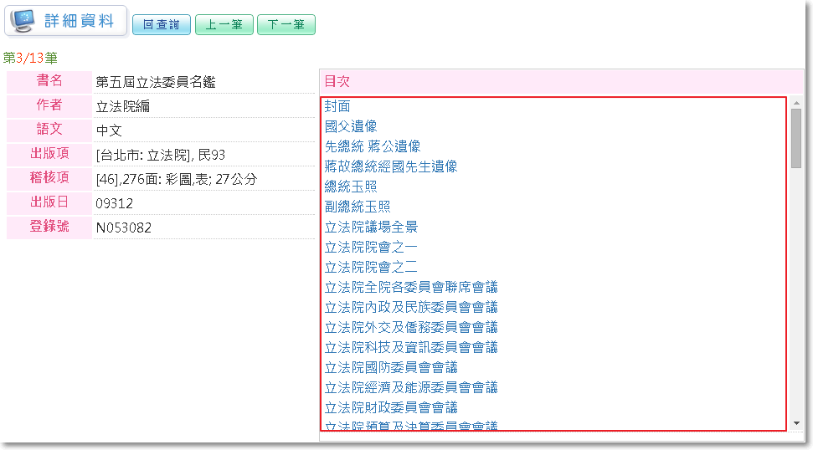The height and width of the screenshot is (450, 813).
Task: Open 蔣故總統經國先生遺像 link
Action: [391, 166]
